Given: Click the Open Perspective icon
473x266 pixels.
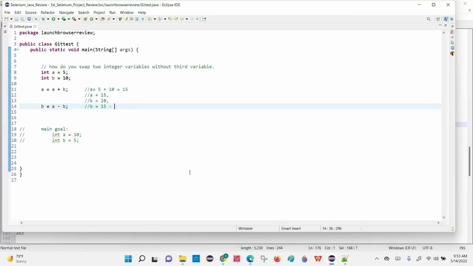Looking at the screenshot, I should (438, 19).
